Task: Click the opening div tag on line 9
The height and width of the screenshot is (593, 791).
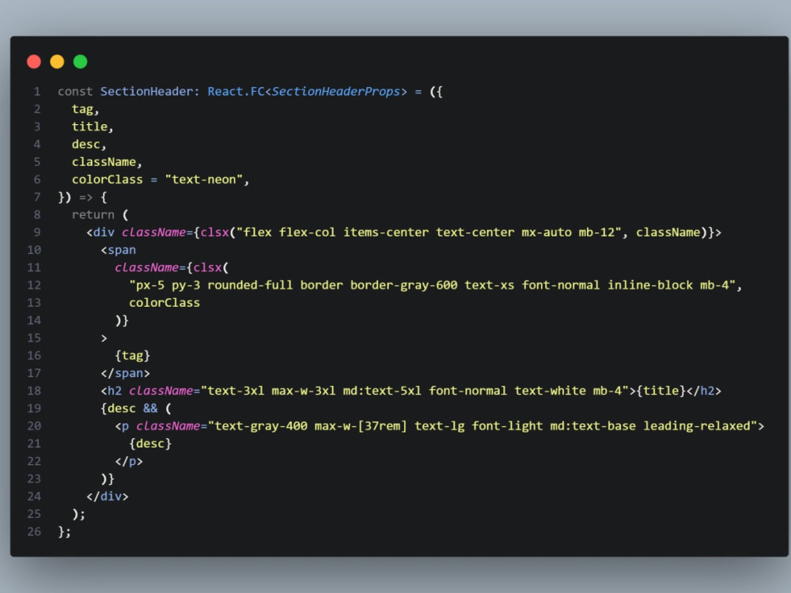Action: (x=100, y=232)
